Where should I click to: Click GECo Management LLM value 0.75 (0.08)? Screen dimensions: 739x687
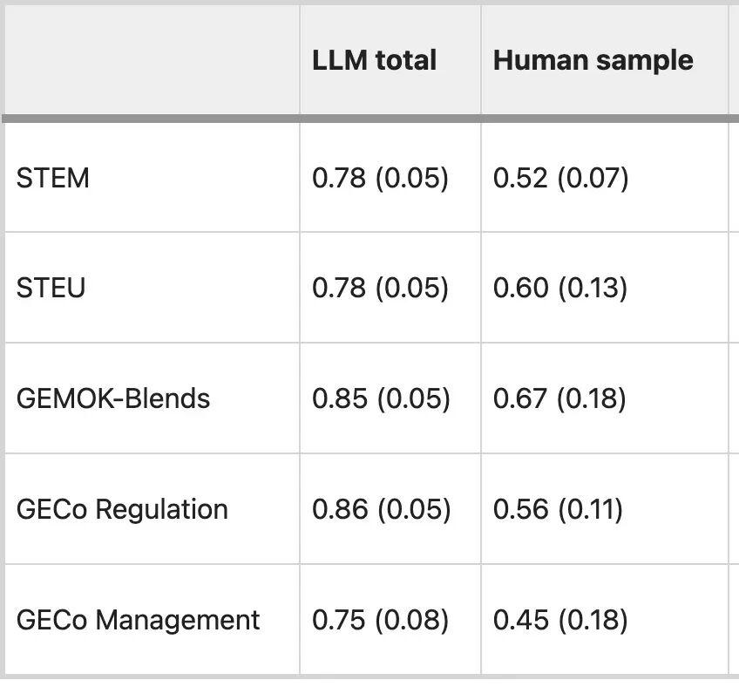point(380,620)
